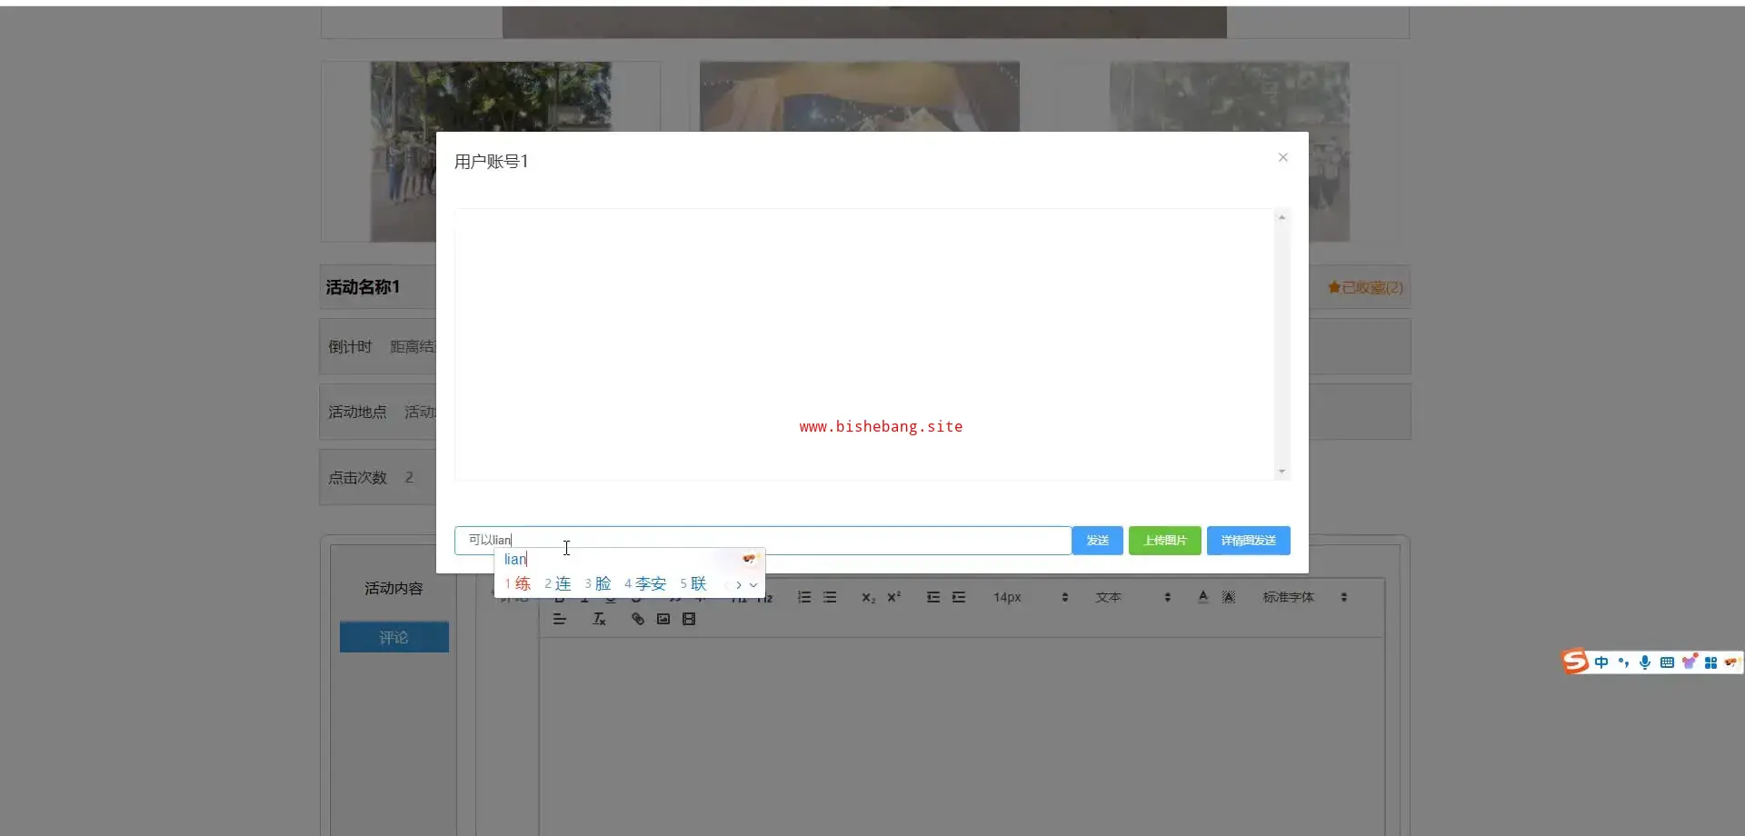Select the first activity photo thumbnail
The height and width of the screenshot is (836, 1745).
click(x=491, y=152)
